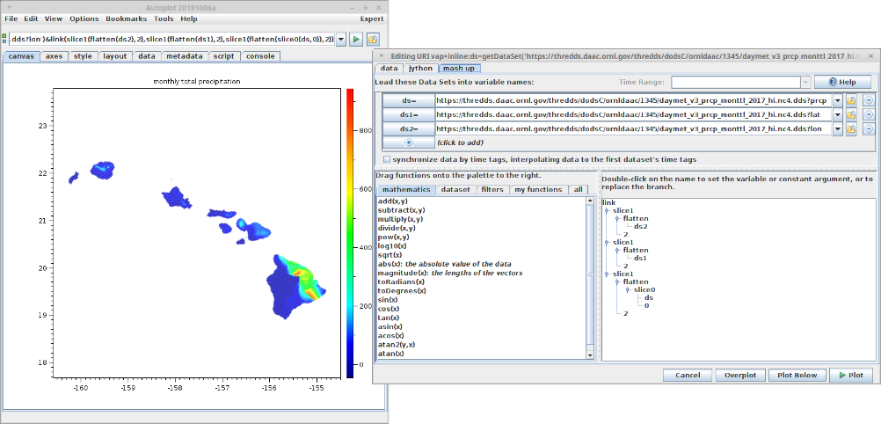Click the Plot Below button
The width and height of the screenshot is (881, 424).
pos(797,376)
